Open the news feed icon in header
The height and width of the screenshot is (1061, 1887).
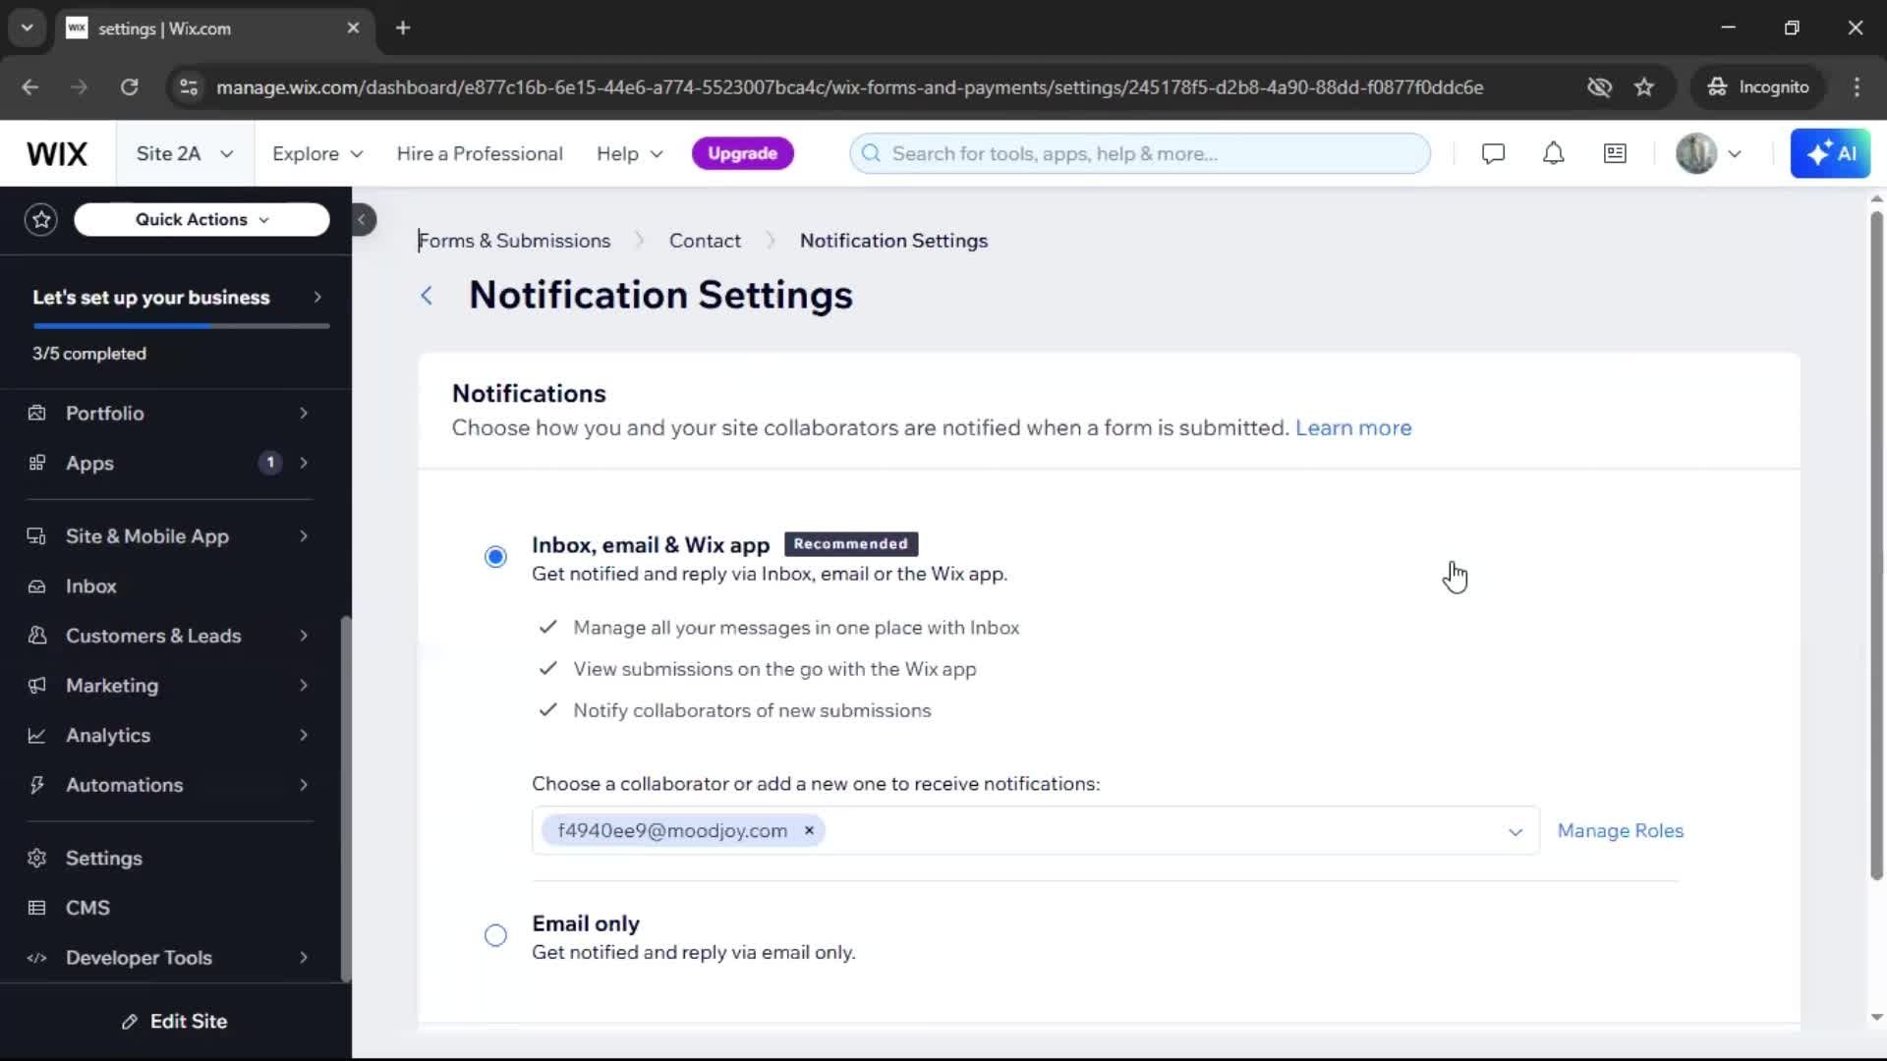pyautogui.click(x=1615, y=154)
